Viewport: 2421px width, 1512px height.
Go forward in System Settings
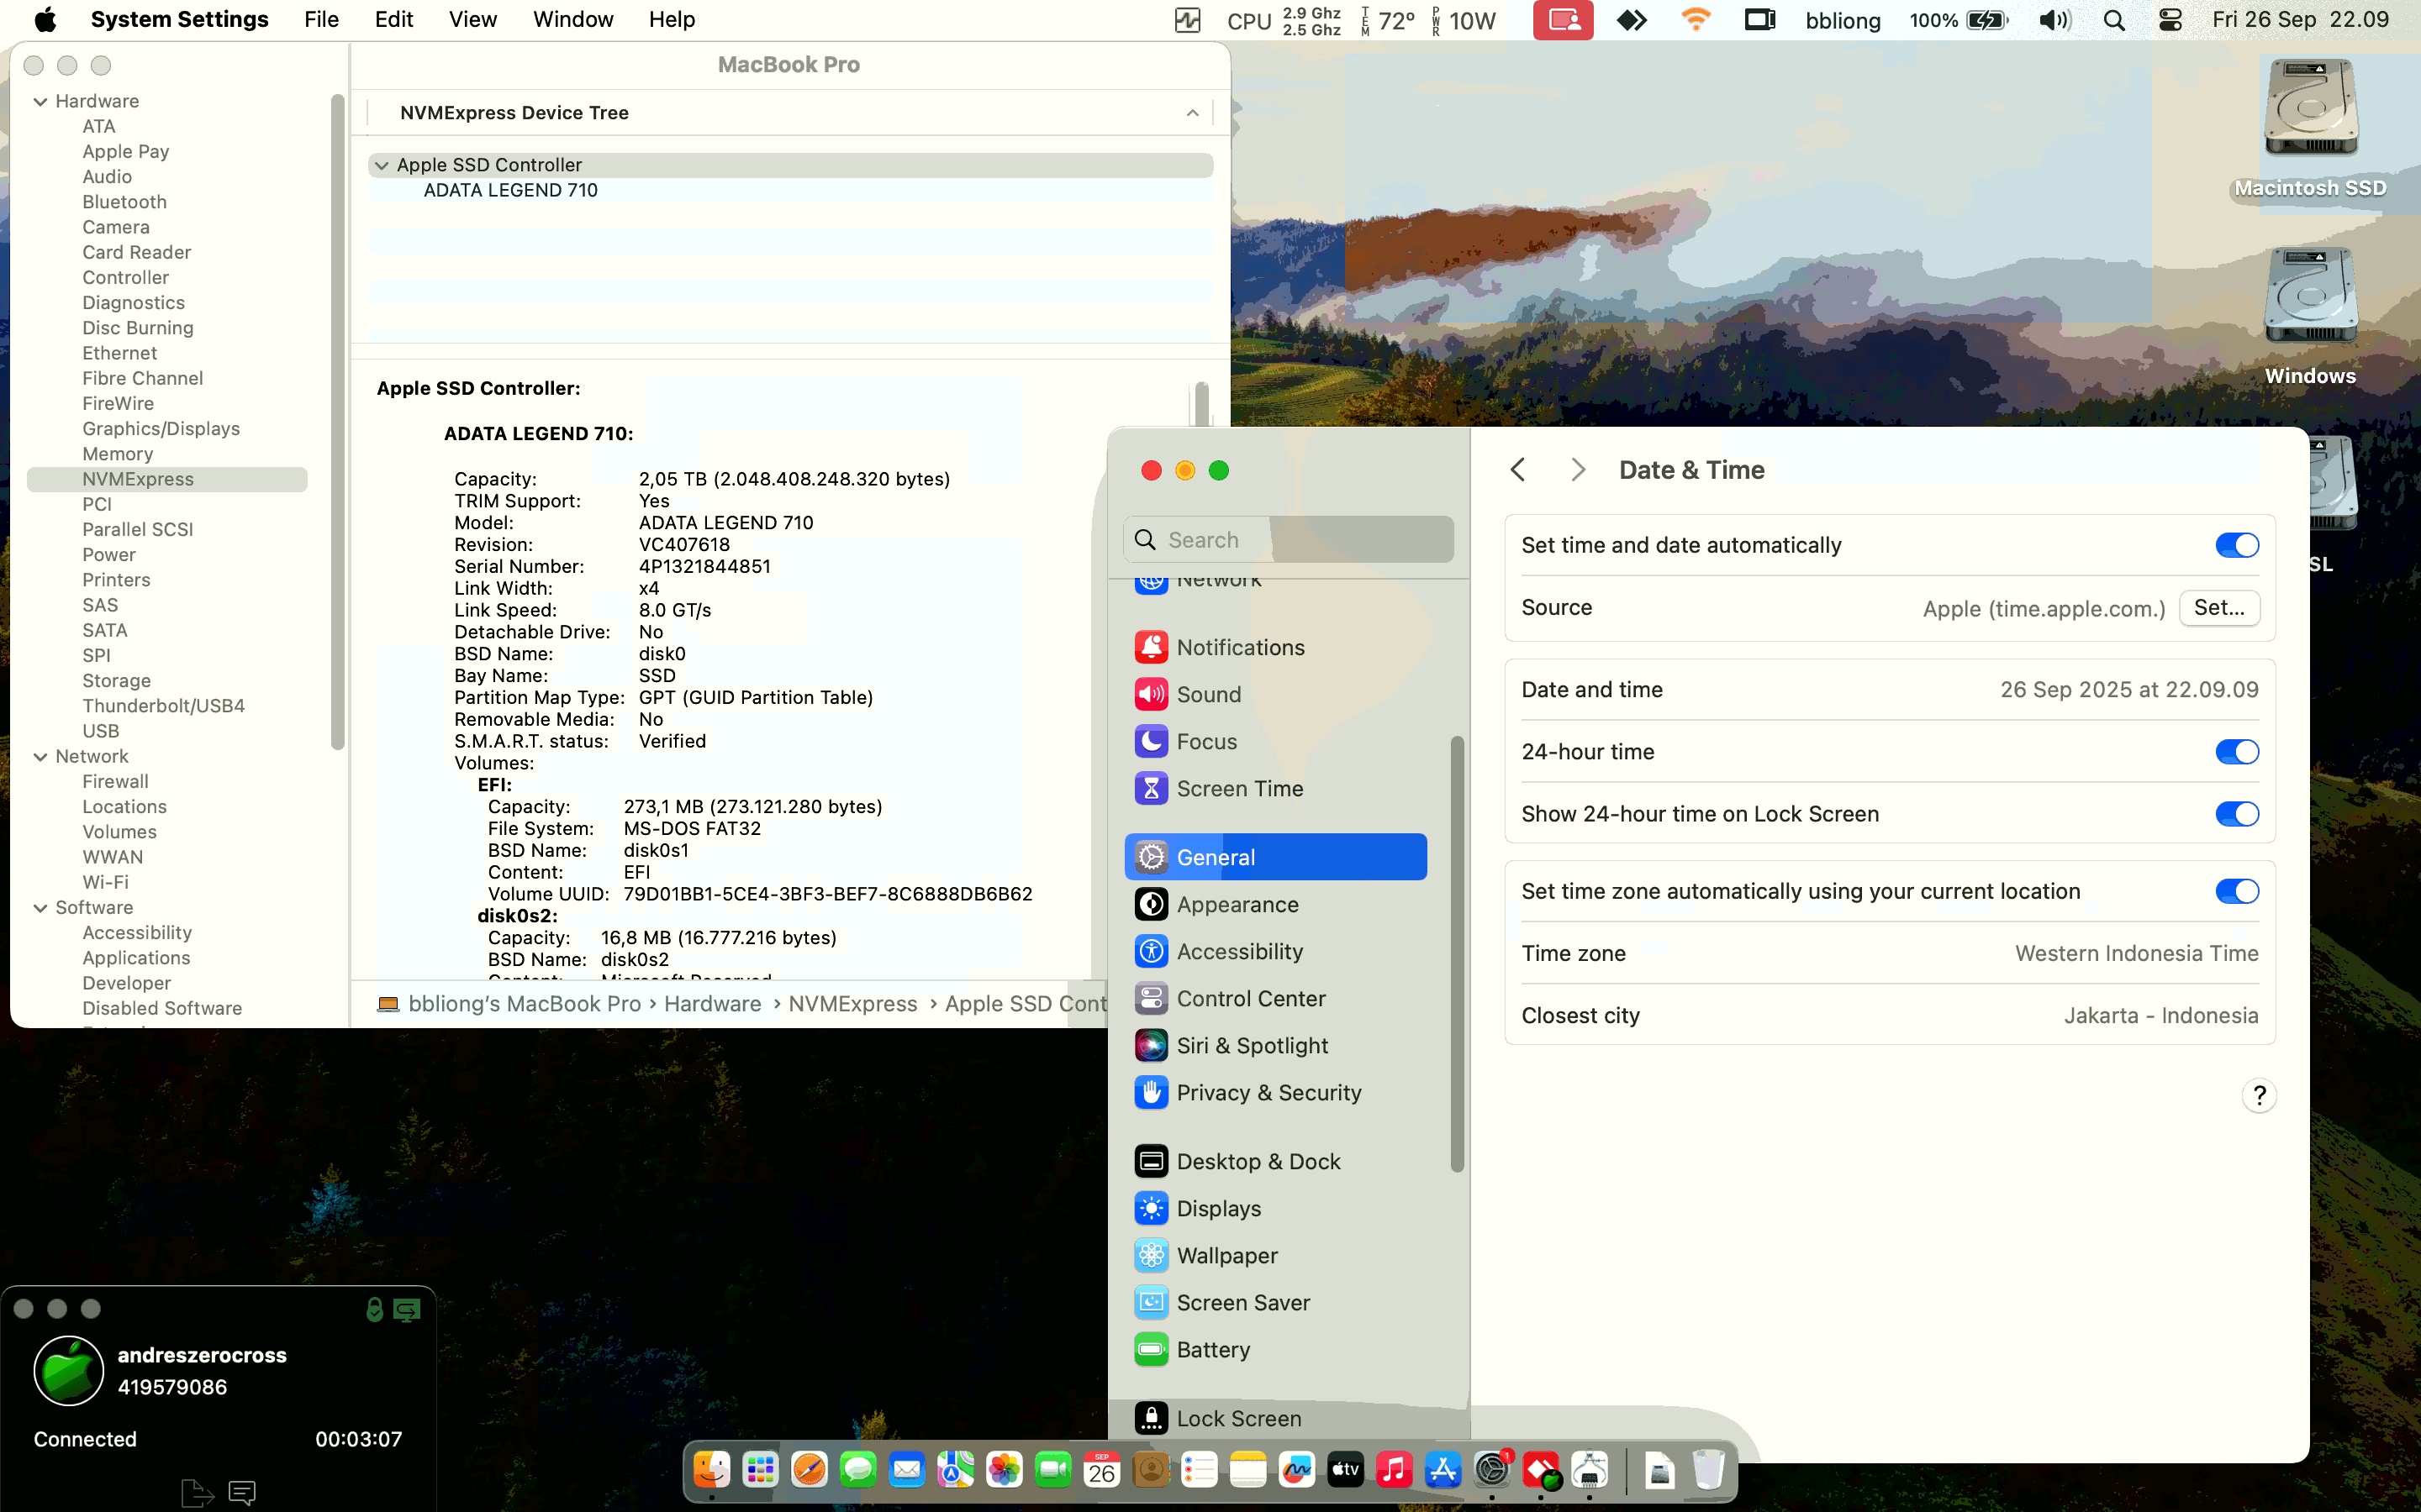pyautogui.click(x=1578, y=470)
